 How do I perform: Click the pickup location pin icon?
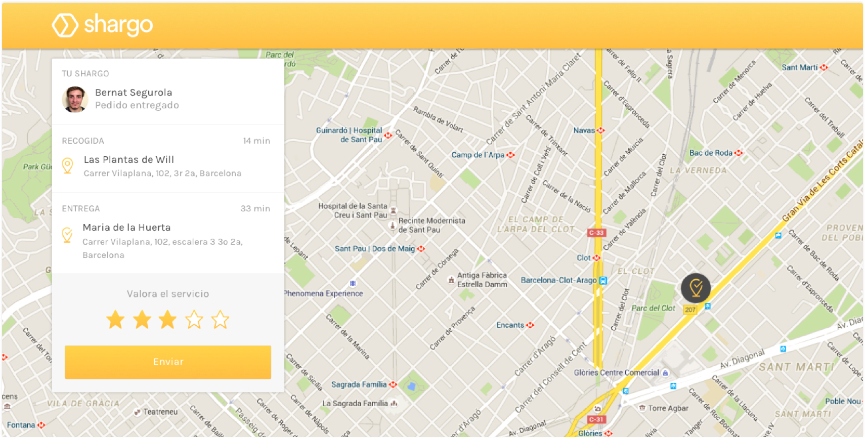click(67, 165)
